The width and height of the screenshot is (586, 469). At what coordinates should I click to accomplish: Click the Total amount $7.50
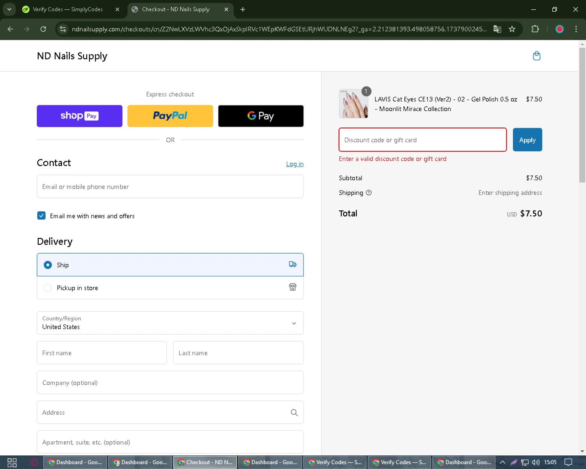(531, 213)
